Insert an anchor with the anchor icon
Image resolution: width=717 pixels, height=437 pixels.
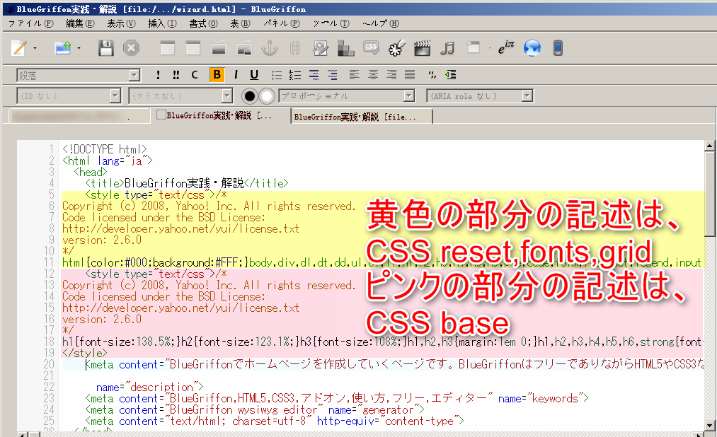click(x=270, y=48)
